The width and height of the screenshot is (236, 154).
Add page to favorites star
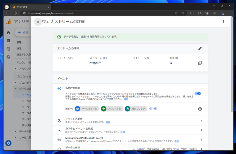183,13
